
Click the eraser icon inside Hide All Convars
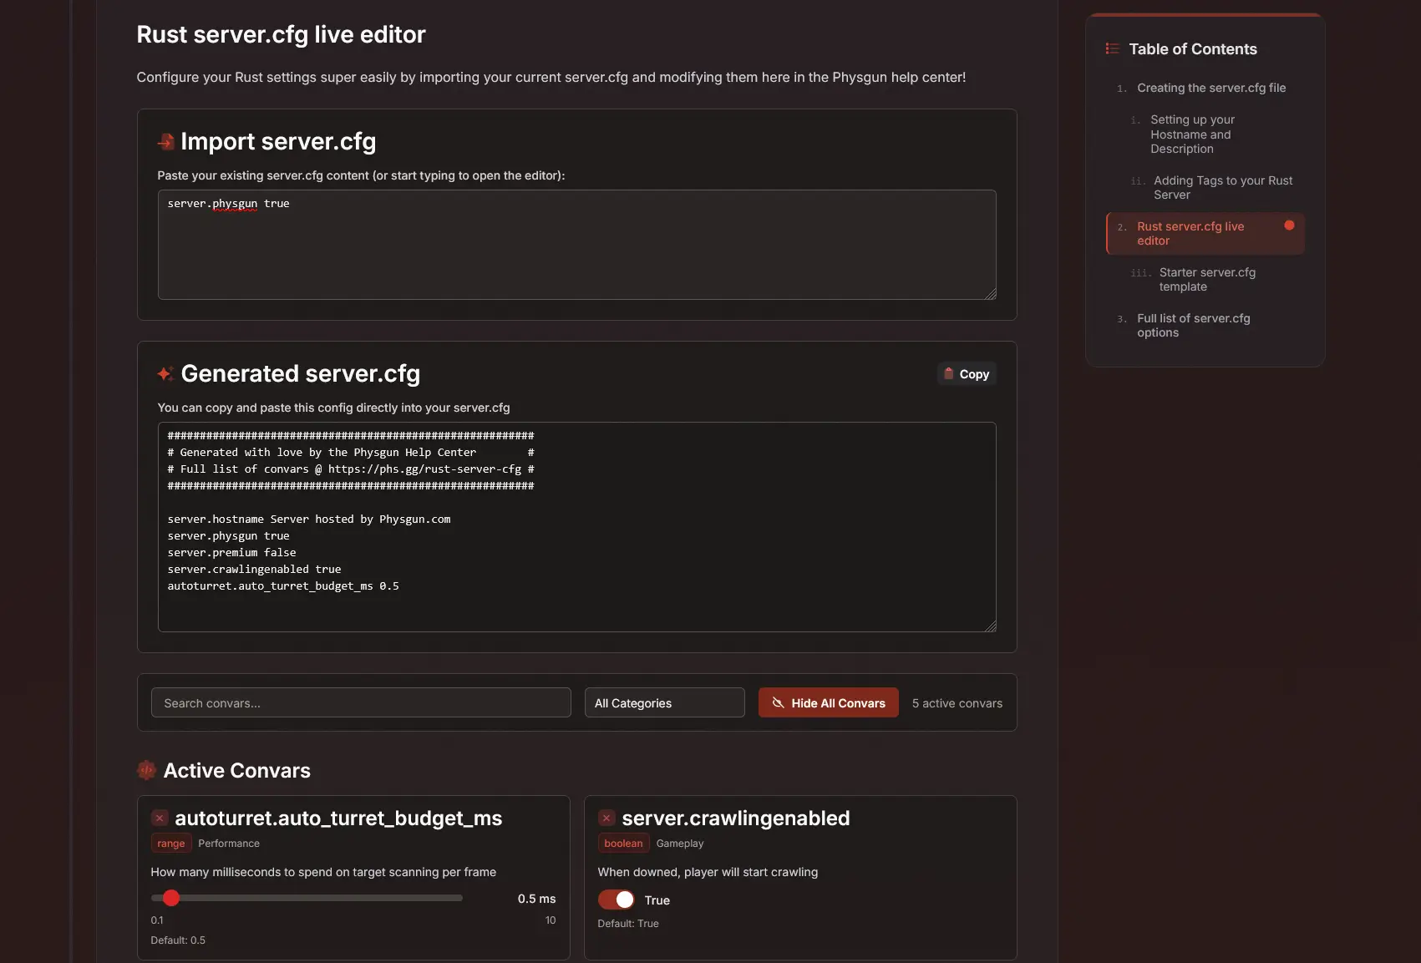778,702
